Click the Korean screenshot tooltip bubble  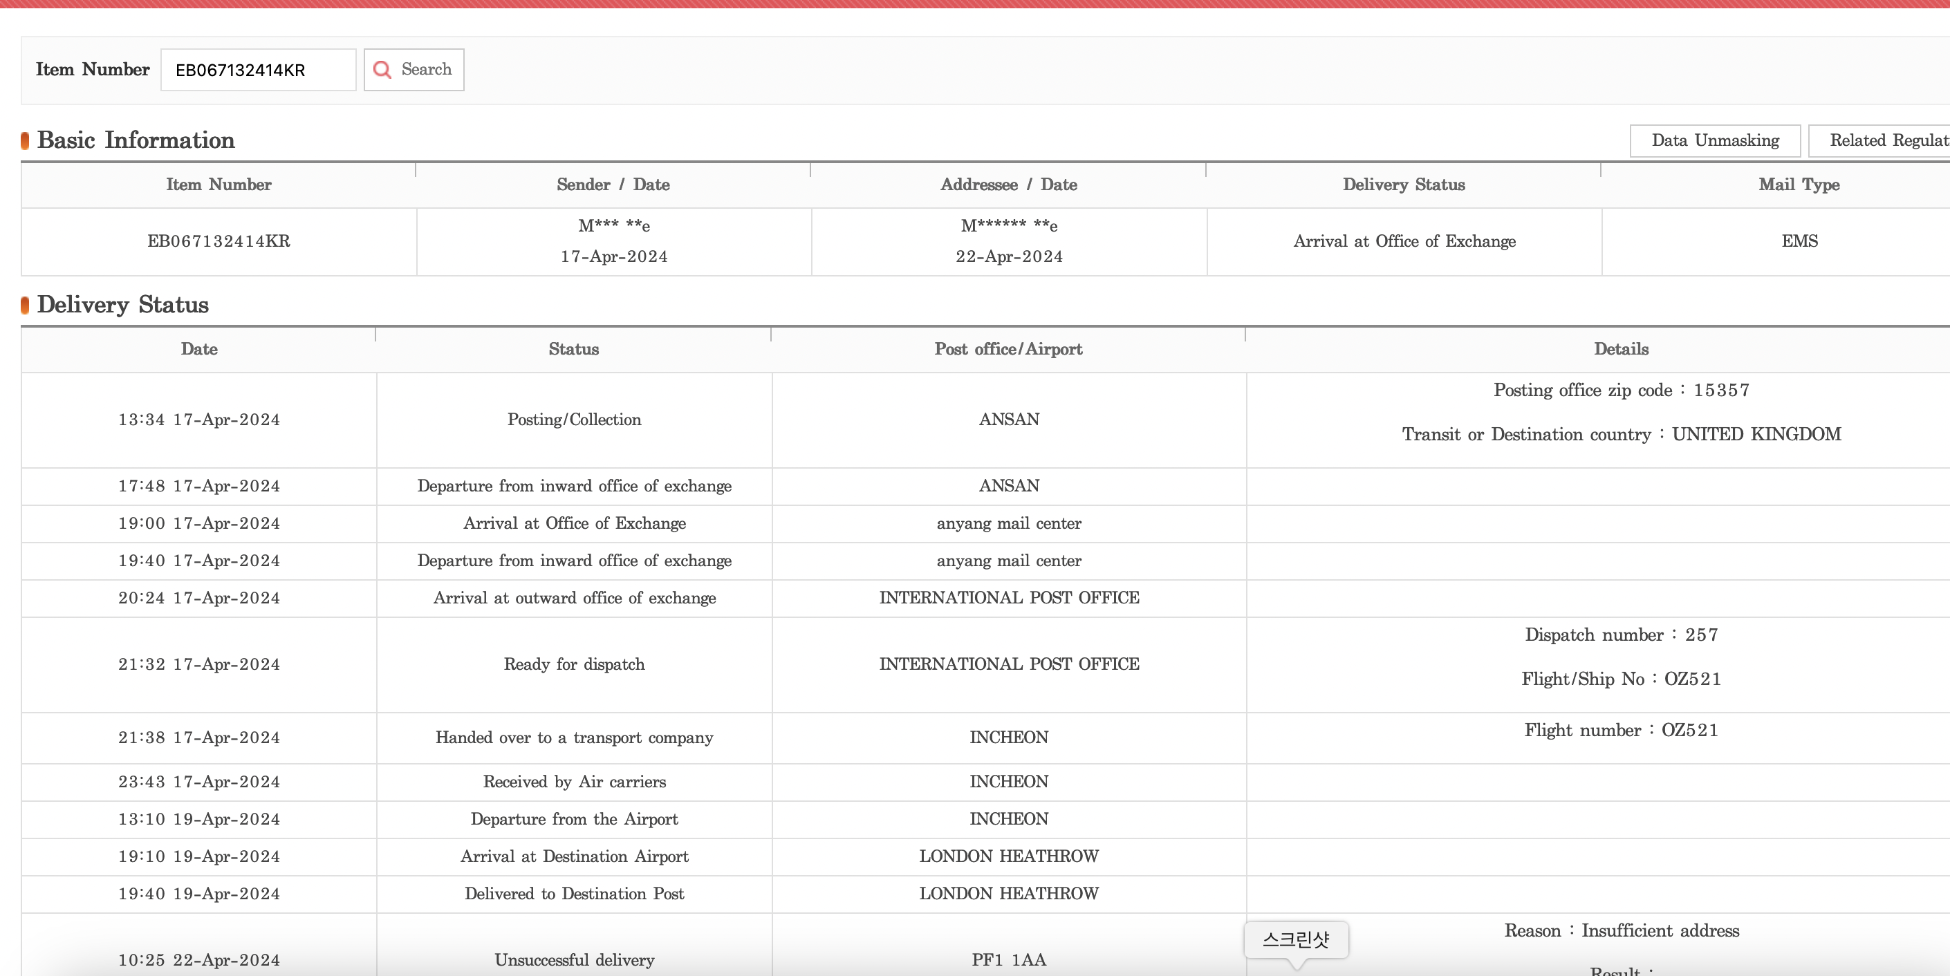click(1296, 939)
